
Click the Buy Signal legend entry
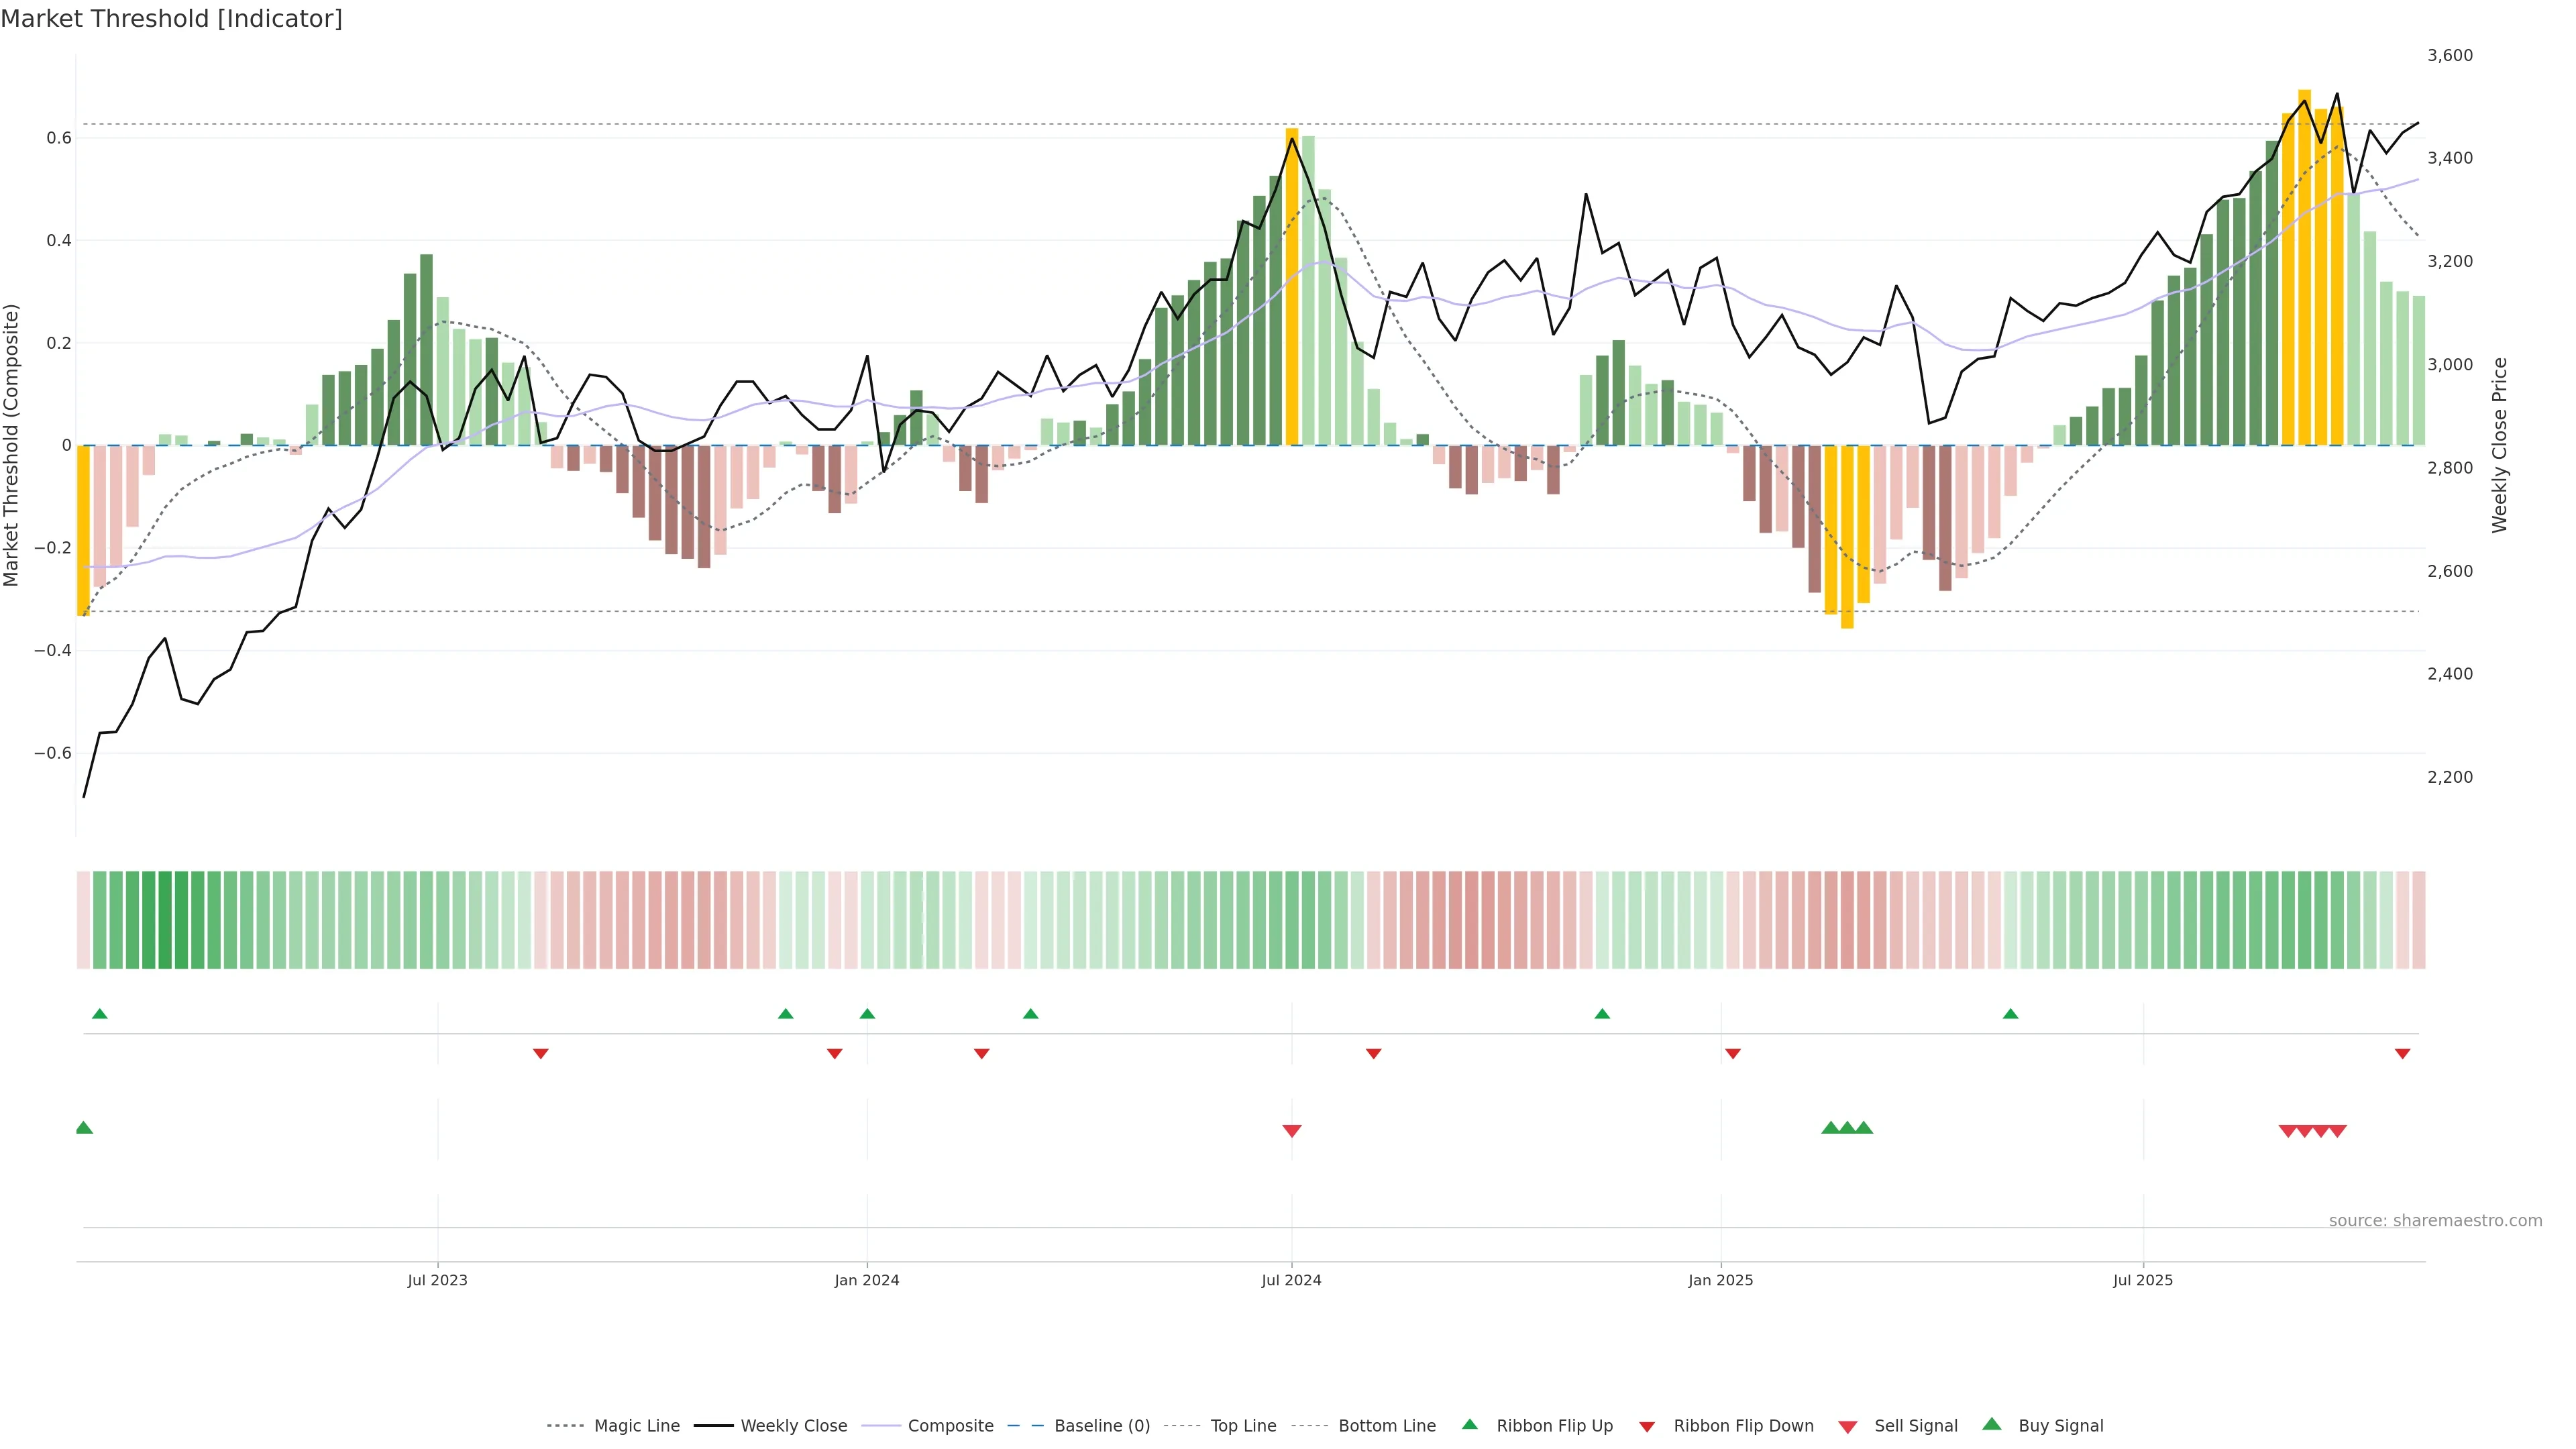pos(2060,1426)
